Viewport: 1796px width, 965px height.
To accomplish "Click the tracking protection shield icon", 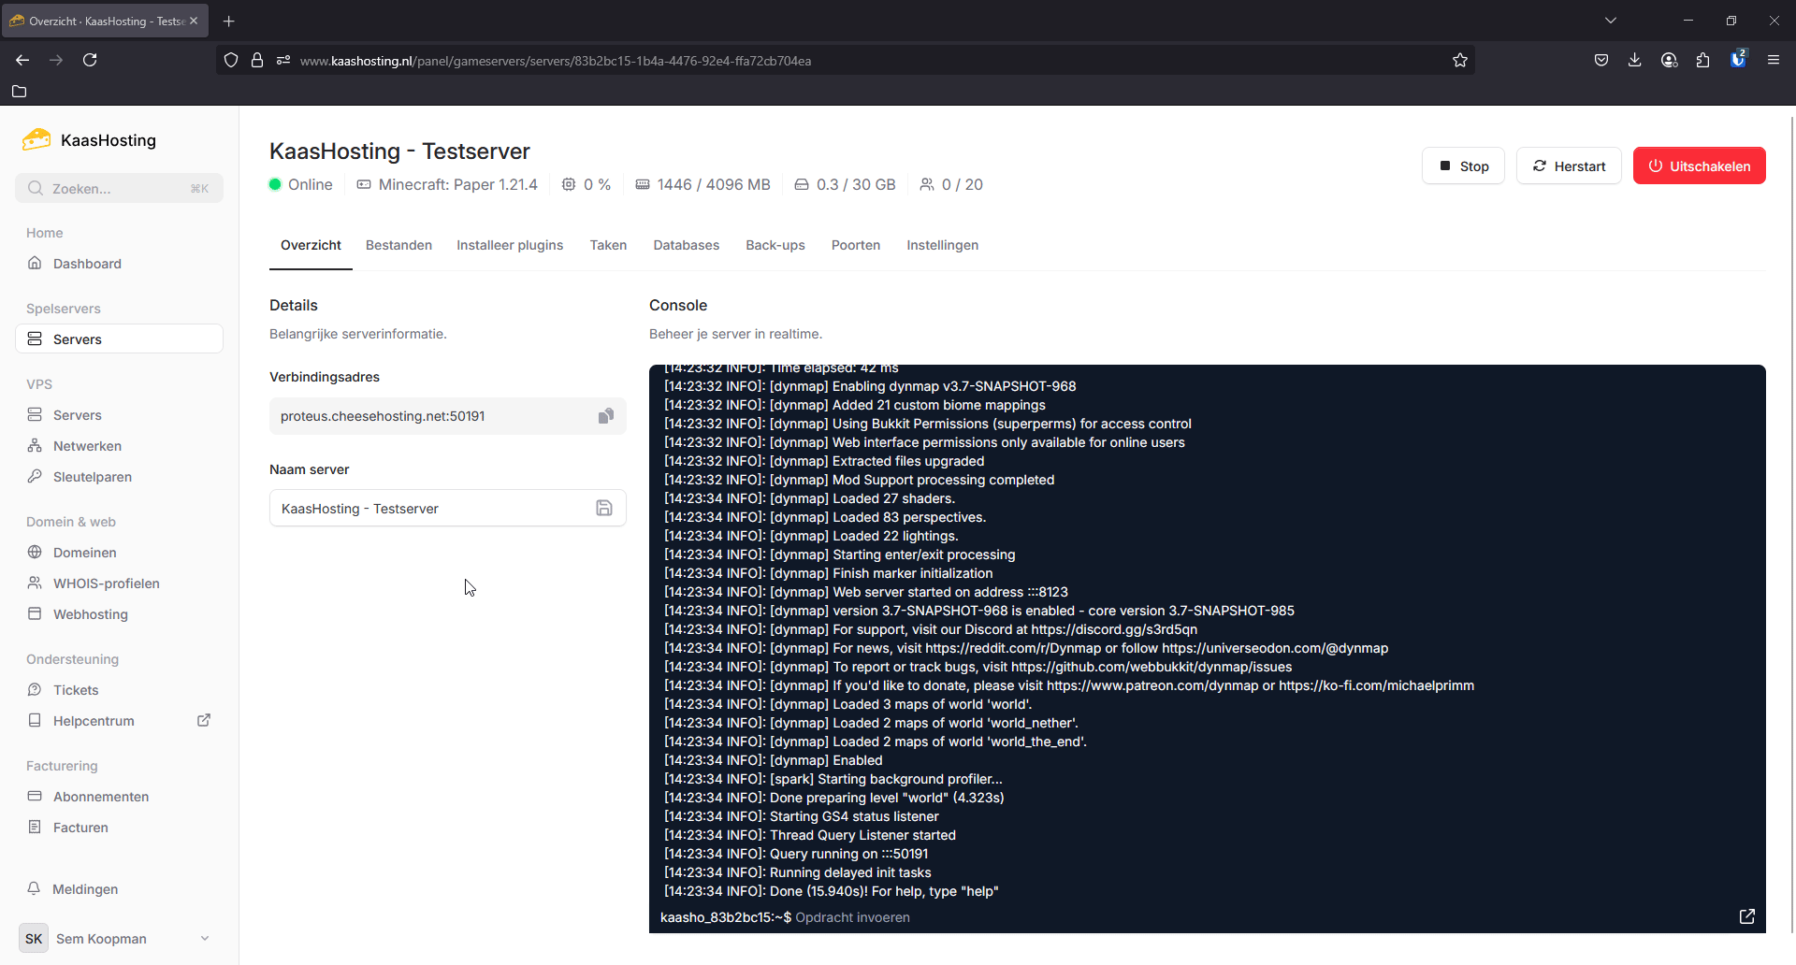I will tap(231, 60).
